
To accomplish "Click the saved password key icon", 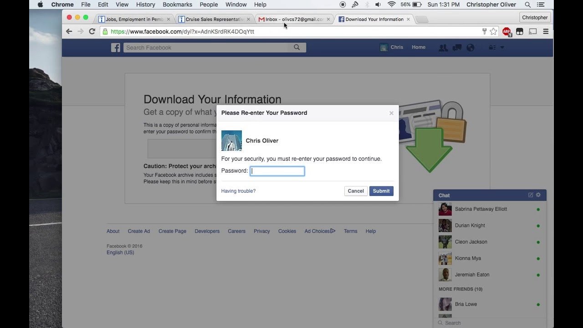I will (484, 31).
